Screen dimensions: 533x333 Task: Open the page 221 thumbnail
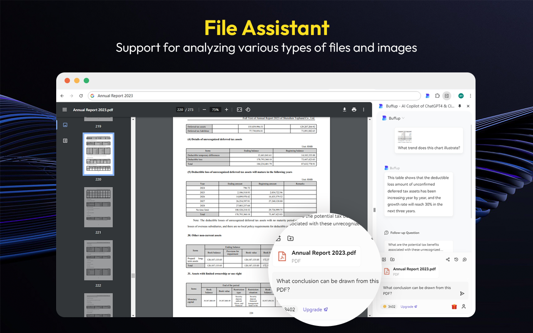[x=98, y=207]
